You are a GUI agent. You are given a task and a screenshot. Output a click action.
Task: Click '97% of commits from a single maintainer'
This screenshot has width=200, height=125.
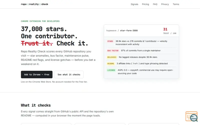click(141, 50)
